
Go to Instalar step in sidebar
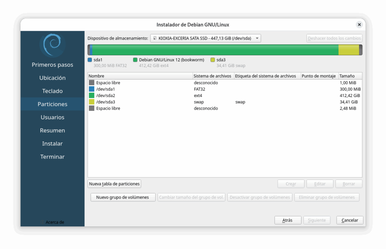[52, 144]
